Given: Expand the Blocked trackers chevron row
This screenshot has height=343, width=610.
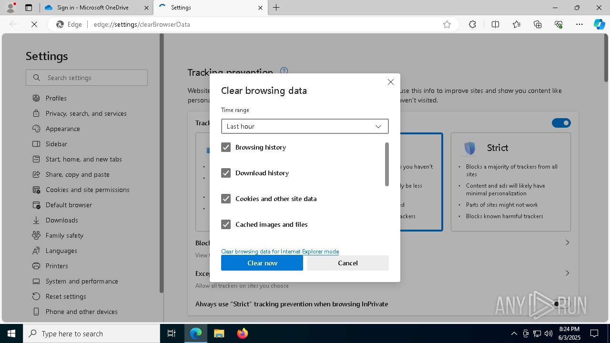Looking at the screenshot, I should pos(567,242).
